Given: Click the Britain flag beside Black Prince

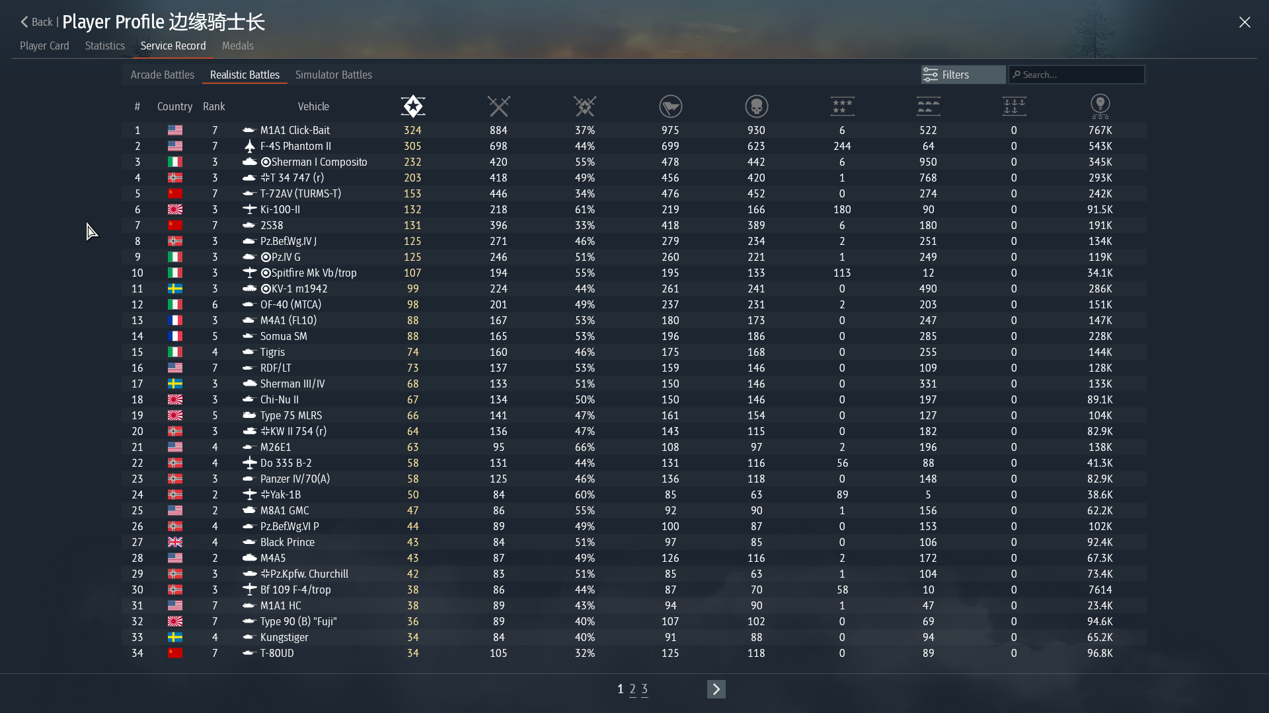Looking at the screenshot, I should (174, 542).
